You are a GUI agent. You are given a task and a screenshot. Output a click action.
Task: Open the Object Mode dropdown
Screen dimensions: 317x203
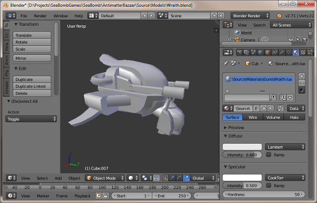coord(105,178)
